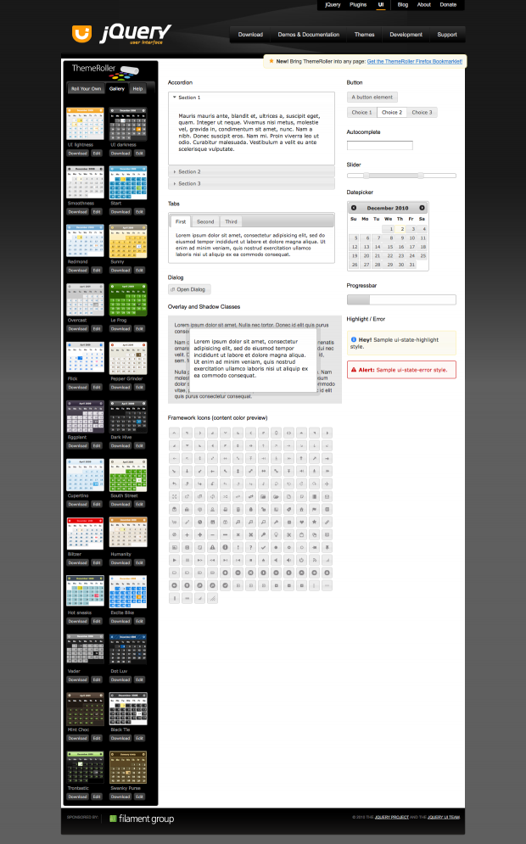The width and height of the screenshot is (526, 844).
Task: Click the 'A button element' button
Action: (372, 97)
